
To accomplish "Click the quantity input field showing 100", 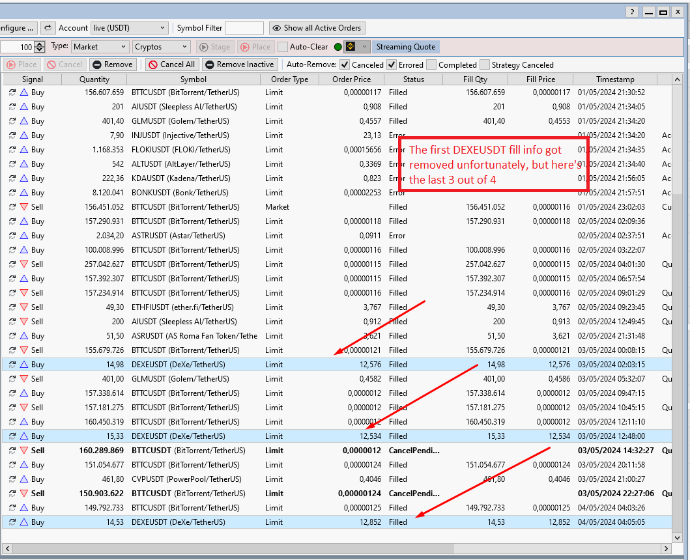I will coord(17,47).
